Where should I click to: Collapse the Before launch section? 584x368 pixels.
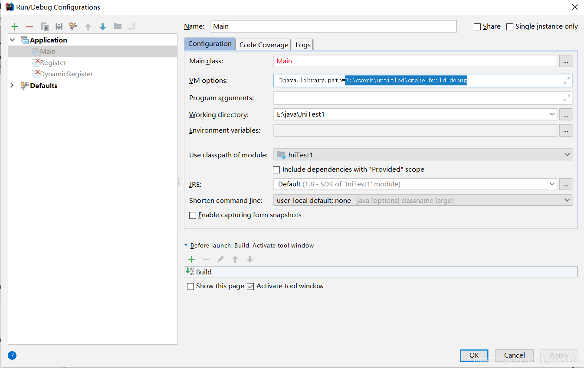tap(187, 245)
